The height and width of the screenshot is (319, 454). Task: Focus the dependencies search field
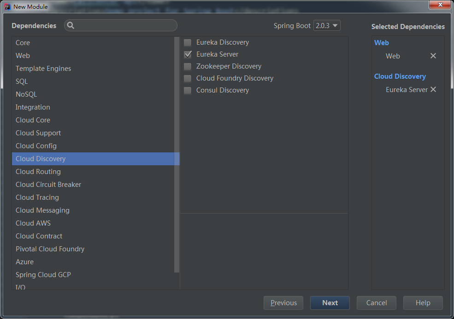[x=121, y=25]
